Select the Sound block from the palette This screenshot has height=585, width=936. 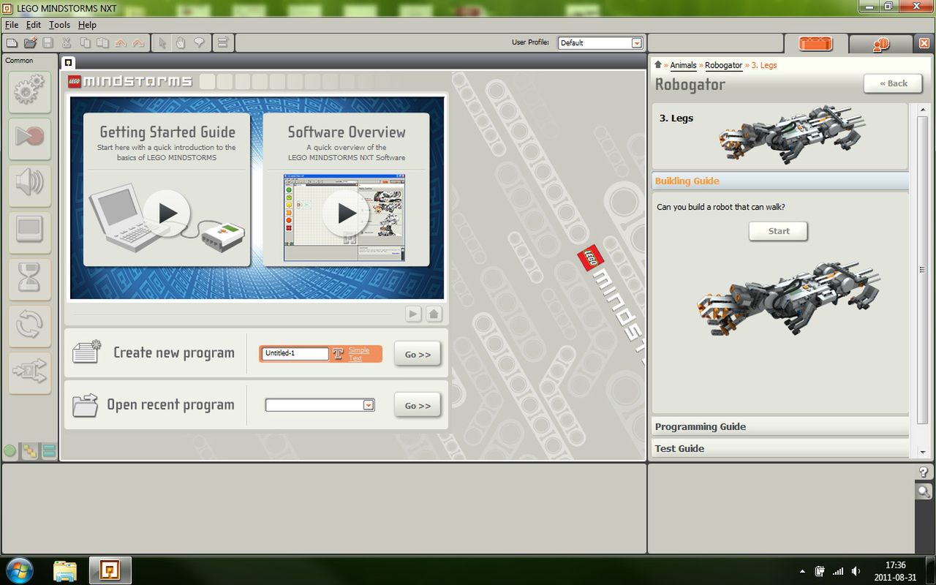point(29,186)
